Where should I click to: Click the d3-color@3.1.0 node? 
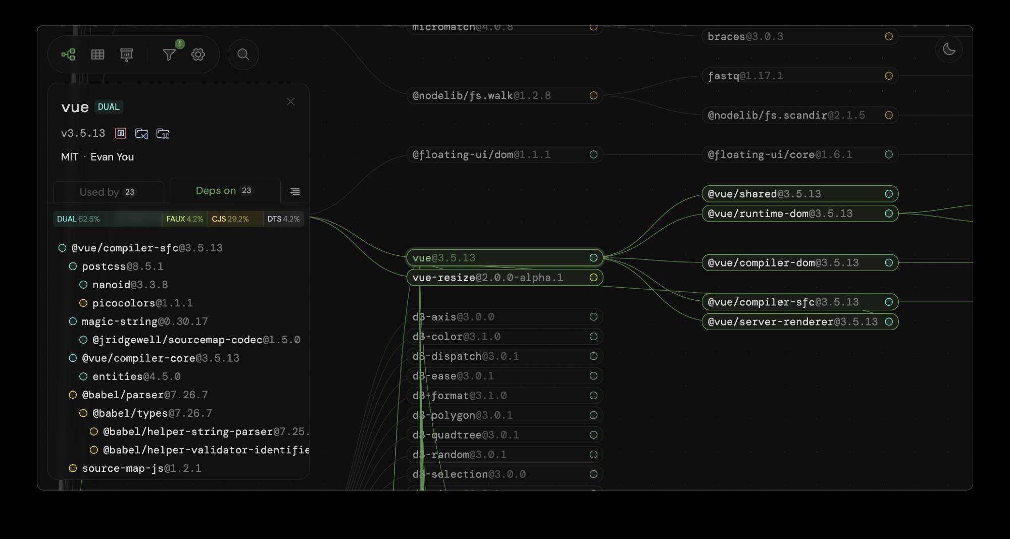(x=504, y=337)
